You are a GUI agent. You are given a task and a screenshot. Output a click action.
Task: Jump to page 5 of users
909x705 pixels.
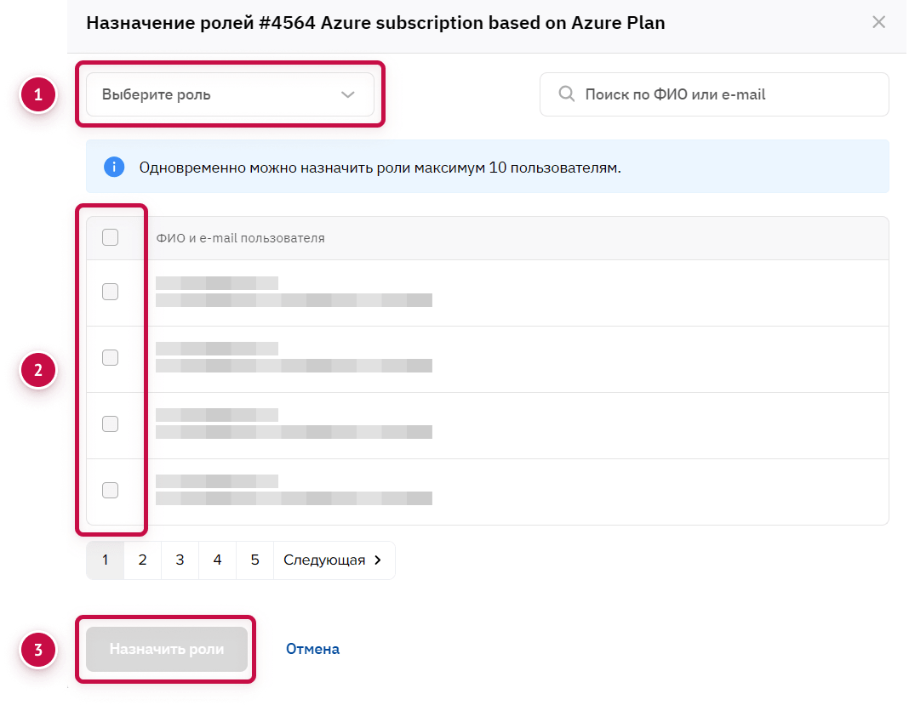(254, 560)
